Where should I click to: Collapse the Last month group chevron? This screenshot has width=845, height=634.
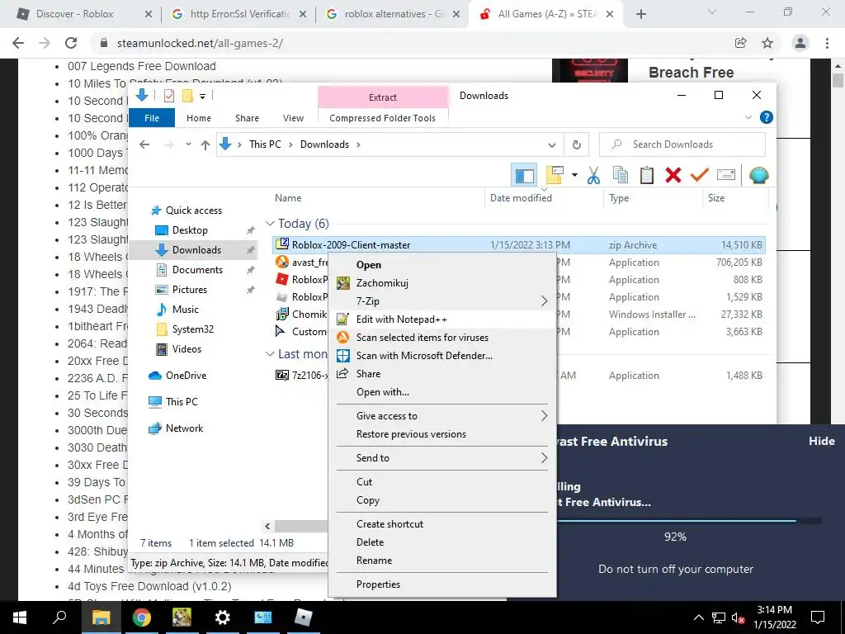click(270, 354)
